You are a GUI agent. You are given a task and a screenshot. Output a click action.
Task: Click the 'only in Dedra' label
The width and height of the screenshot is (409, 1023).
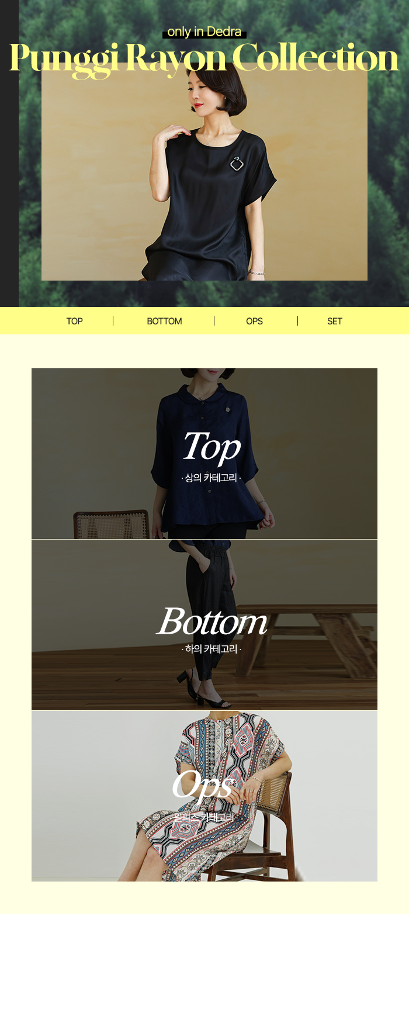(204, 32)
